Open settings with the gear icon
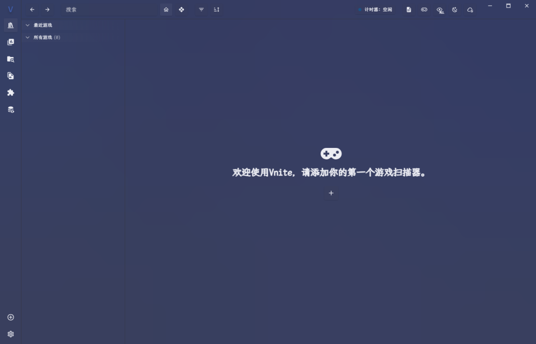This screenshot has width=536, height=344. tap(10, 334)
